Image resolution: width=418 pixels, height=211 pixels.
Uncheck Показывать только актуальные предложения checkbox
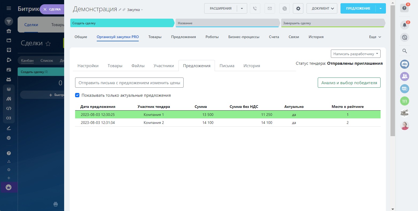77,95
